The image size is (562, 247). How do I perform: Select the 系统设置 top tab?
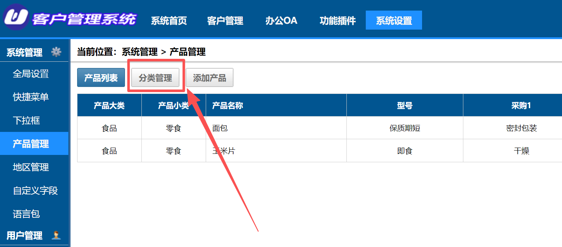[x=394, y=20]
